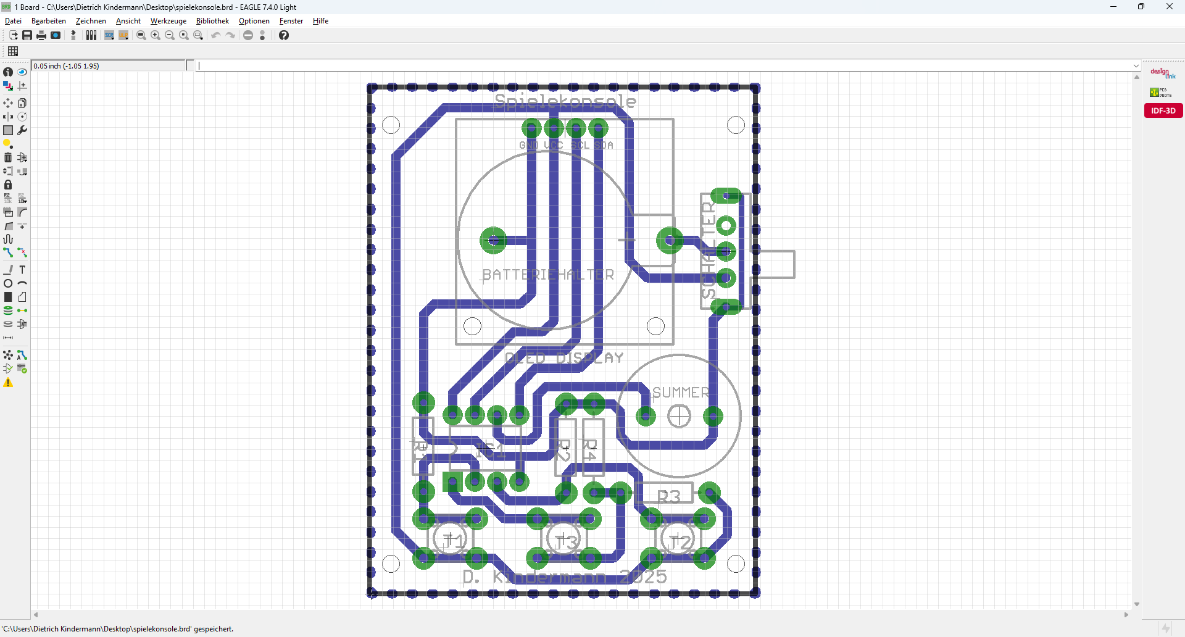This screenshot has width=1185, height=637.
Task: Select the Hole tool
Action: point(8,324)
